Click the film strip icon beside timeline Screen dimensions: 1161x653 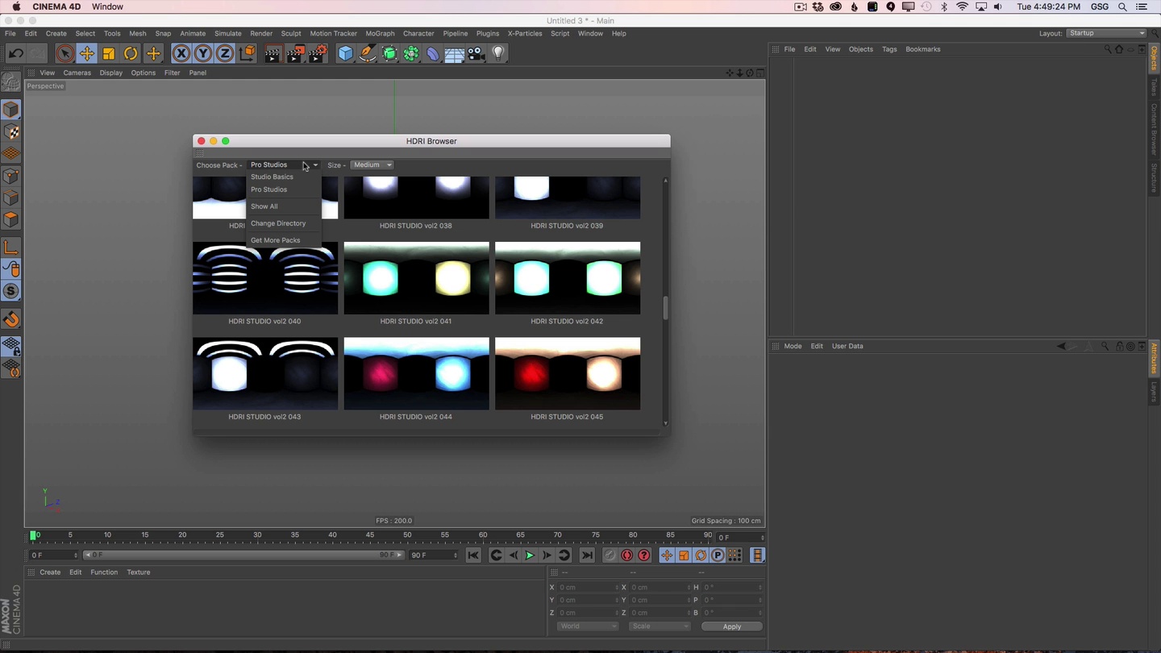click(757, 555)
